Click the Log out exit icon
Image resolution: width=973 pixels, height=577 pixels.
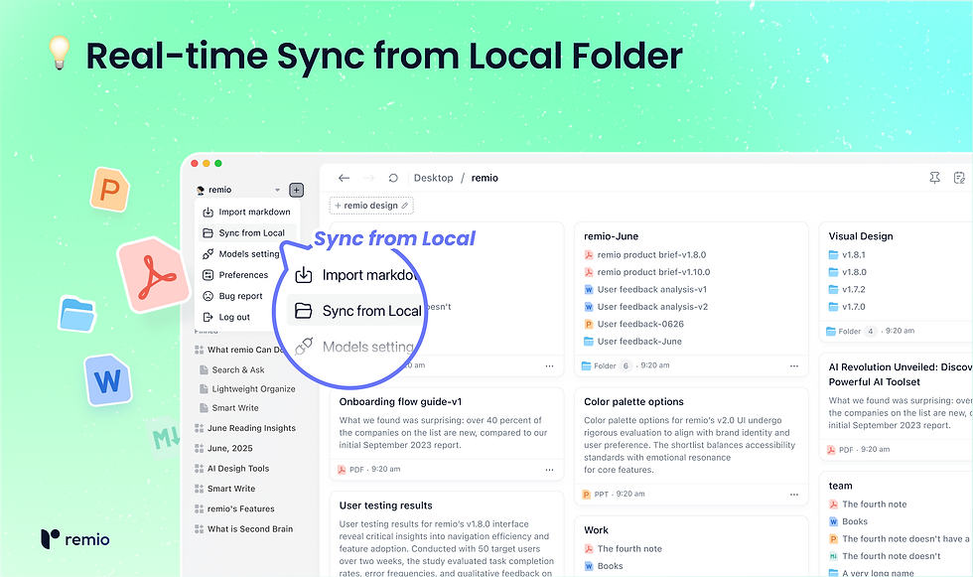[208, 317]
